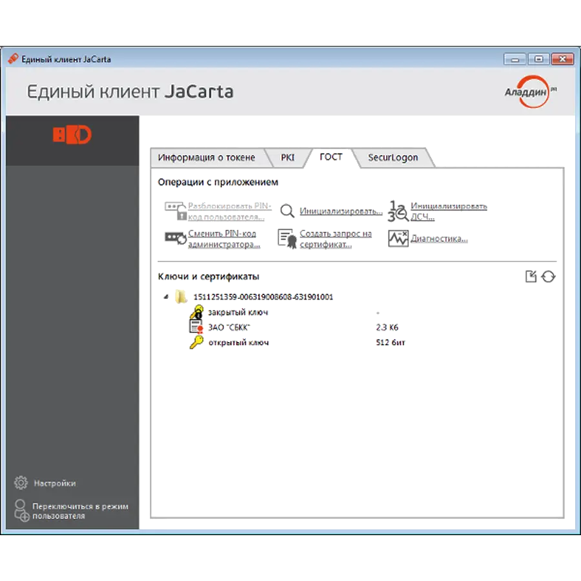The image size is (581, 581).
Task: Select the USB token icon in sidebar
Action: tap(72, 134)
